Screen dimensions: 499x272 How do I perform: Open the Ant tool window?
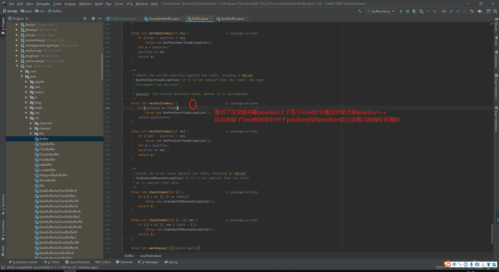tap(496, 41)
